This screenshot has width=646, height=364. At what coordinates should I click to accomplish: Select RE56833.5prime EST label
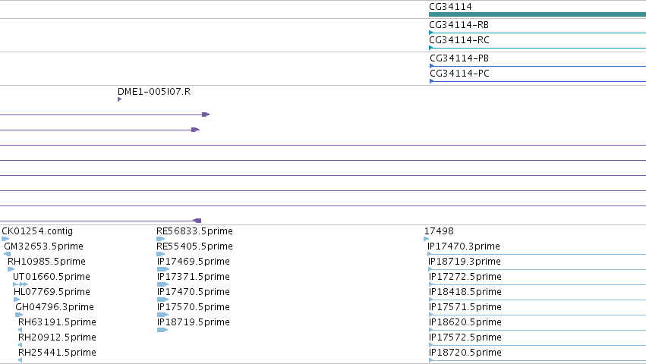pyautogui.click(x=194, y=231)
